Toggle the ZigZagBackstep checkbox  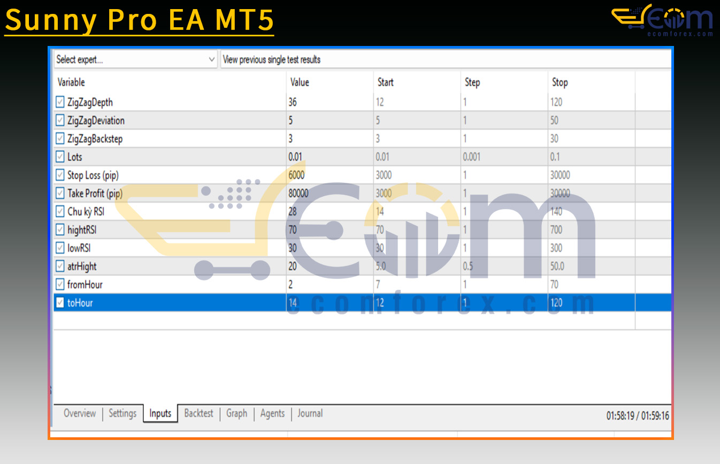(x=60, y=138)
